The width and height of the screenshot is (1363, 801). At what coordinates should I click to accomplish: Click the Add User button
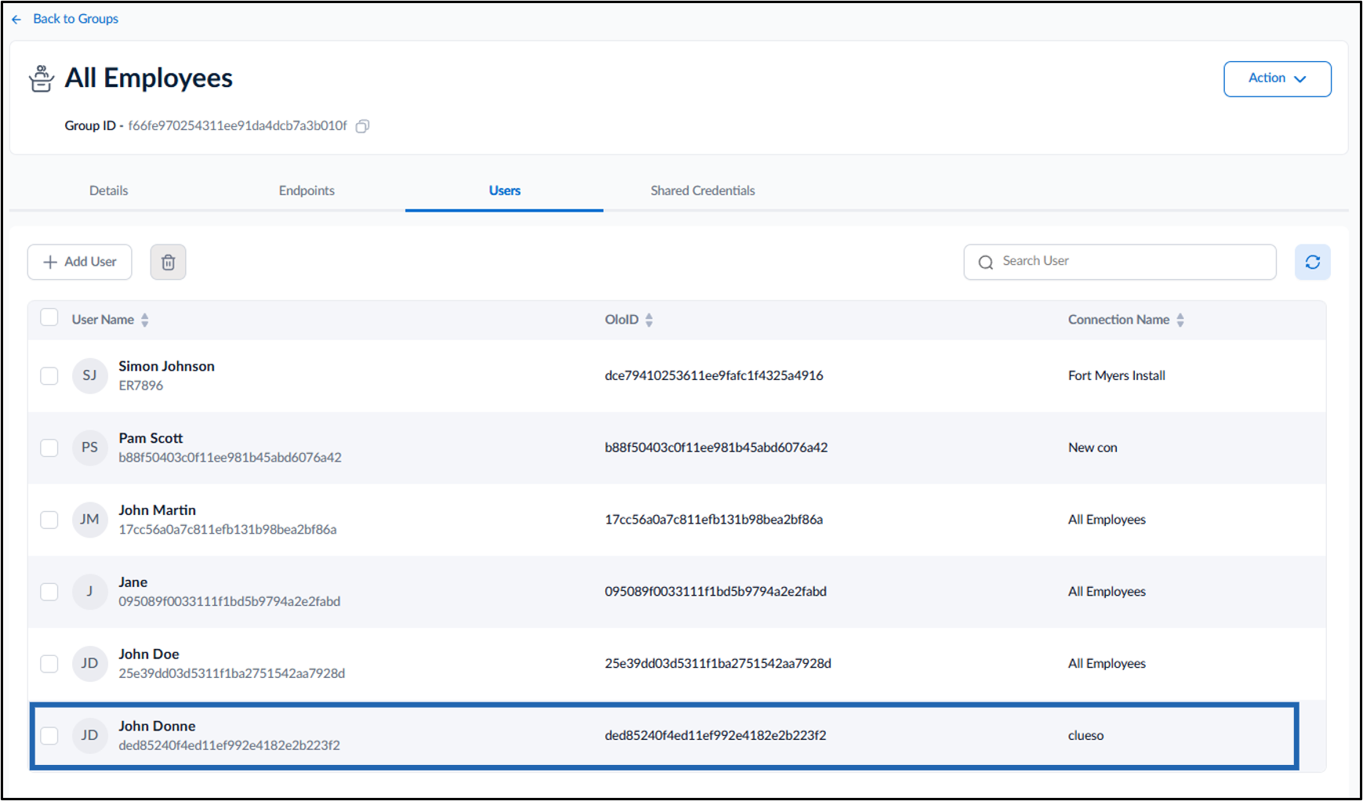[x=79, y=262]
